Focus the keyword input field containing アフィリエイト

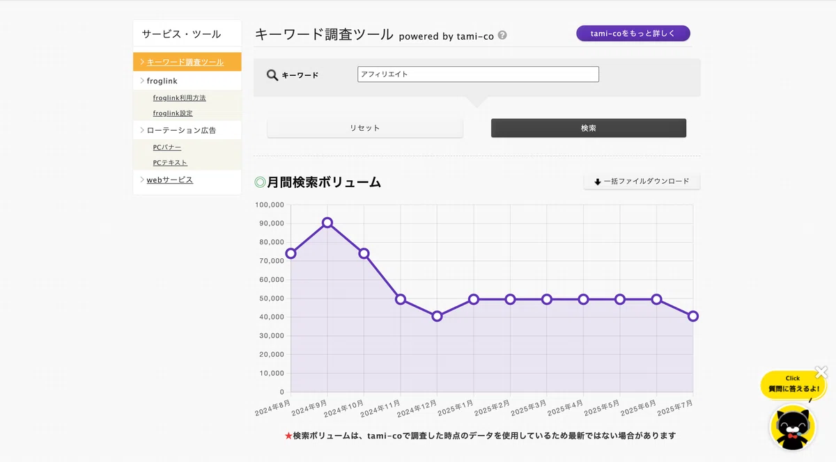click(478, 74)
